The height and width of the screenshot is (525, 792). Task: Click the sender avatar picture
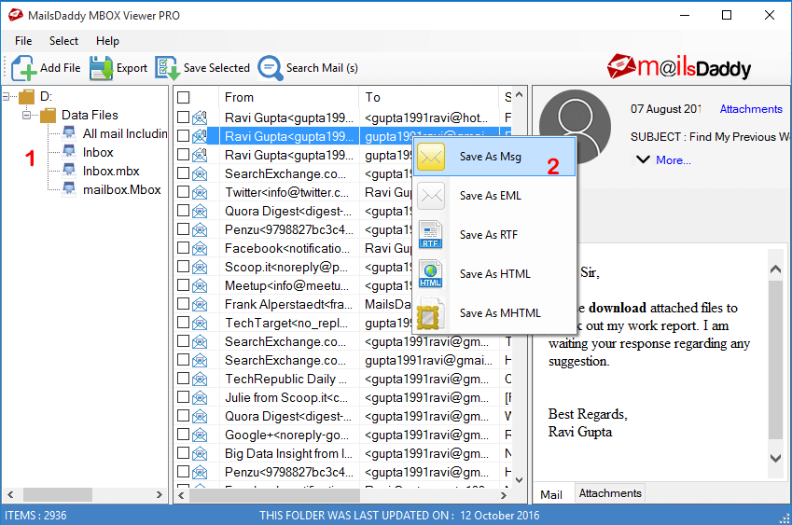(x=575, y=126)
